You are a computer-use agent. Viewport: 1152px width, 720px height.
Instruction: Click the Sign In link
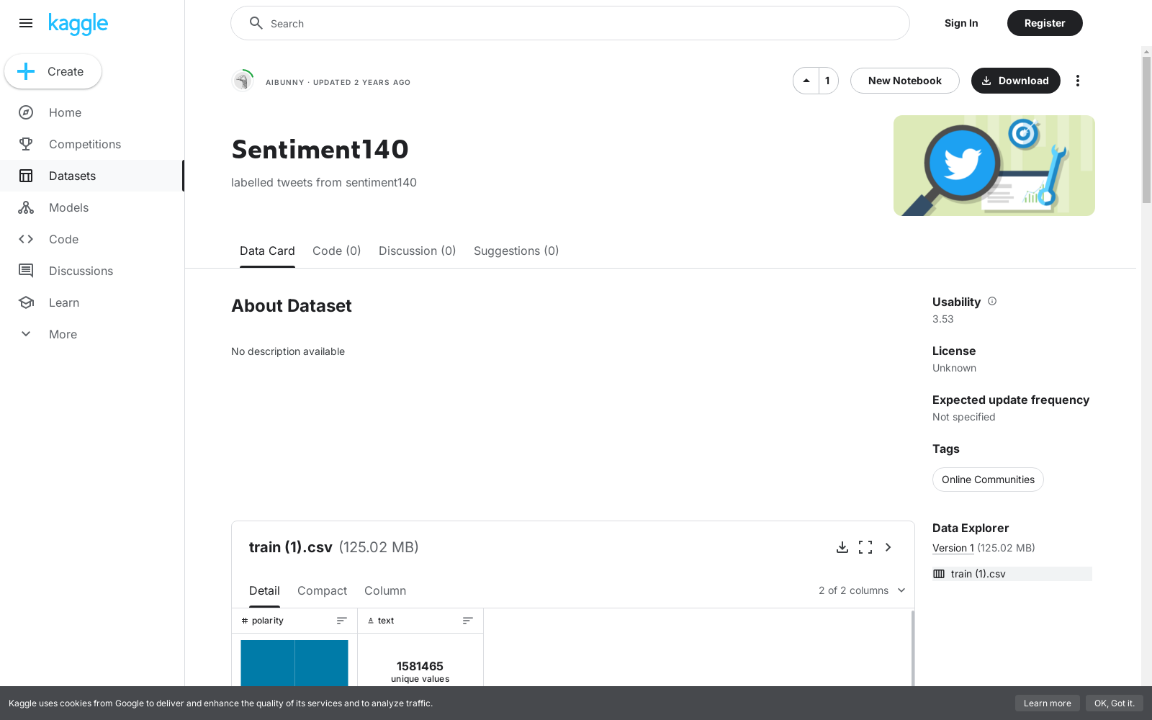[x=961, y=23]
